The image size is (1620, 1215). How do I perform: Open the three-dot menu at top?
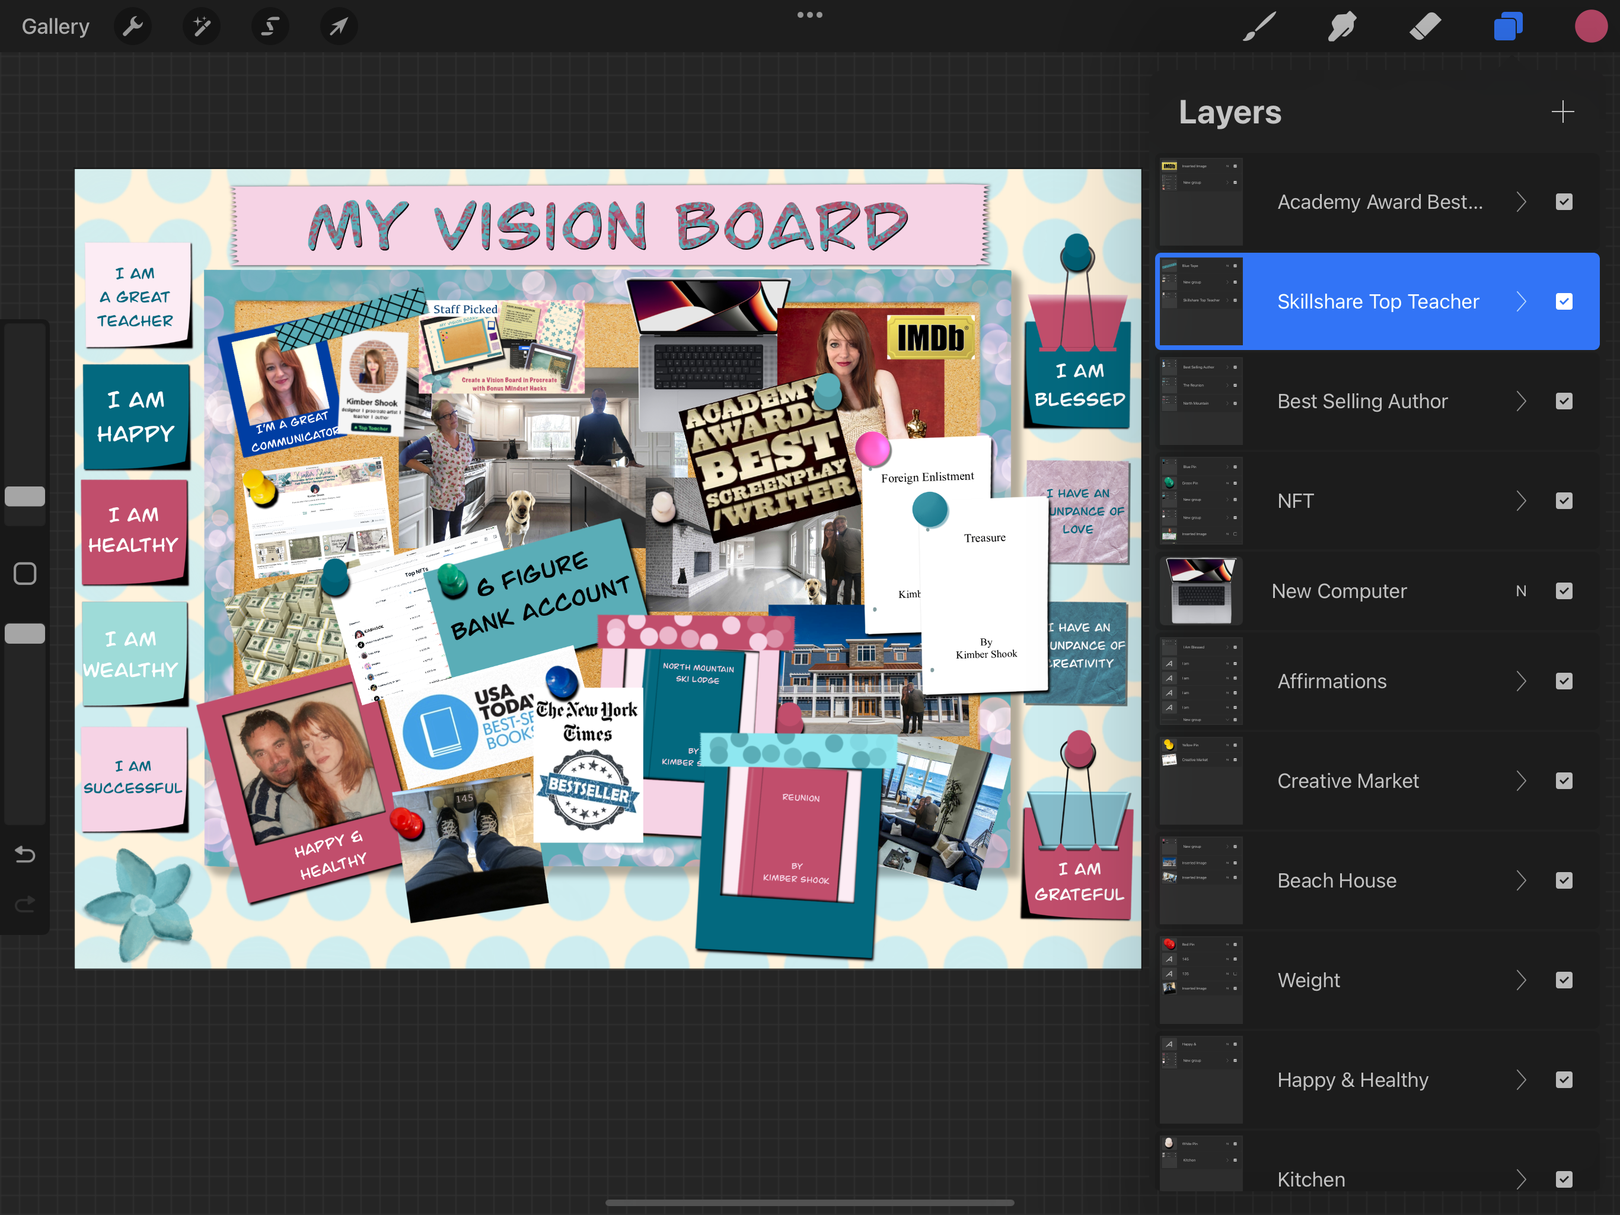tap(809, 15)
